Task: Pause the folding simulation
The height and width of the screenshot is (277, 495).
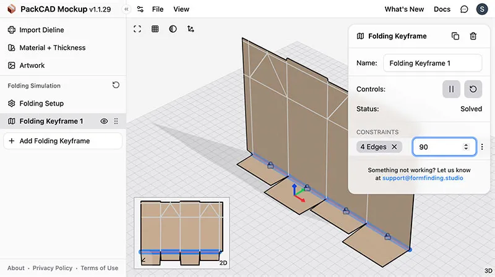Action: click(451, 89)
